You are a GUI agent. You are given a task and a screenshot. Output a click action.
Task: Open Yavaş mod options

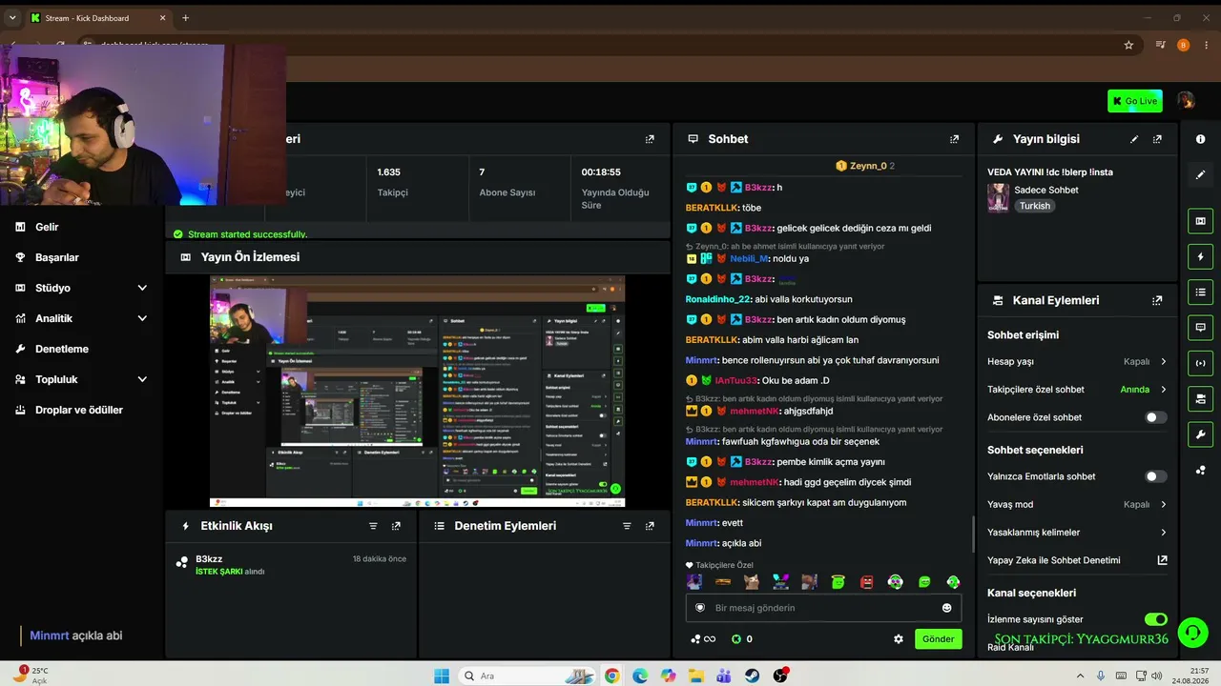point(1077,504)
